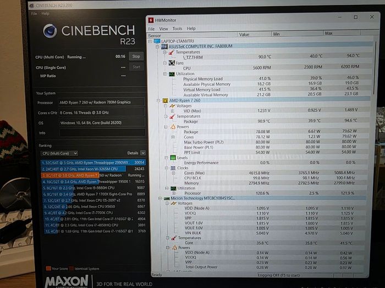Image resolution: width=385 pixels, height=288 pixels.
Task: Click the Max column header
Action: tap(342, 33)
